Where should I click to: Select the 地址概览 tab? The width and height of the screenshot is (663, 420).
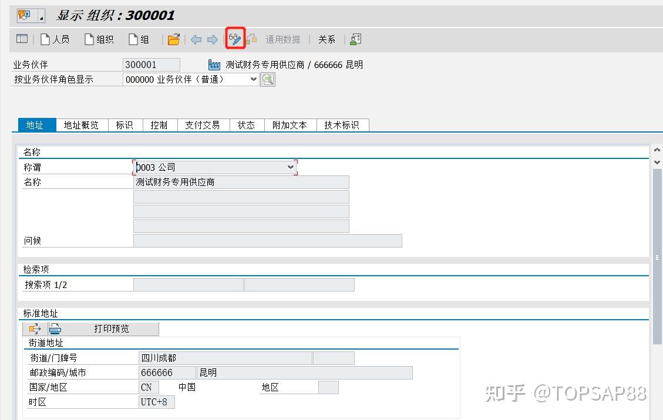[x=81, y=124]
